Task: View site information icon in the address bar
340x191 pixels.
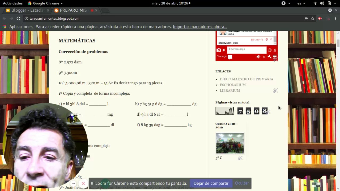Action: [x=26, y=19]
